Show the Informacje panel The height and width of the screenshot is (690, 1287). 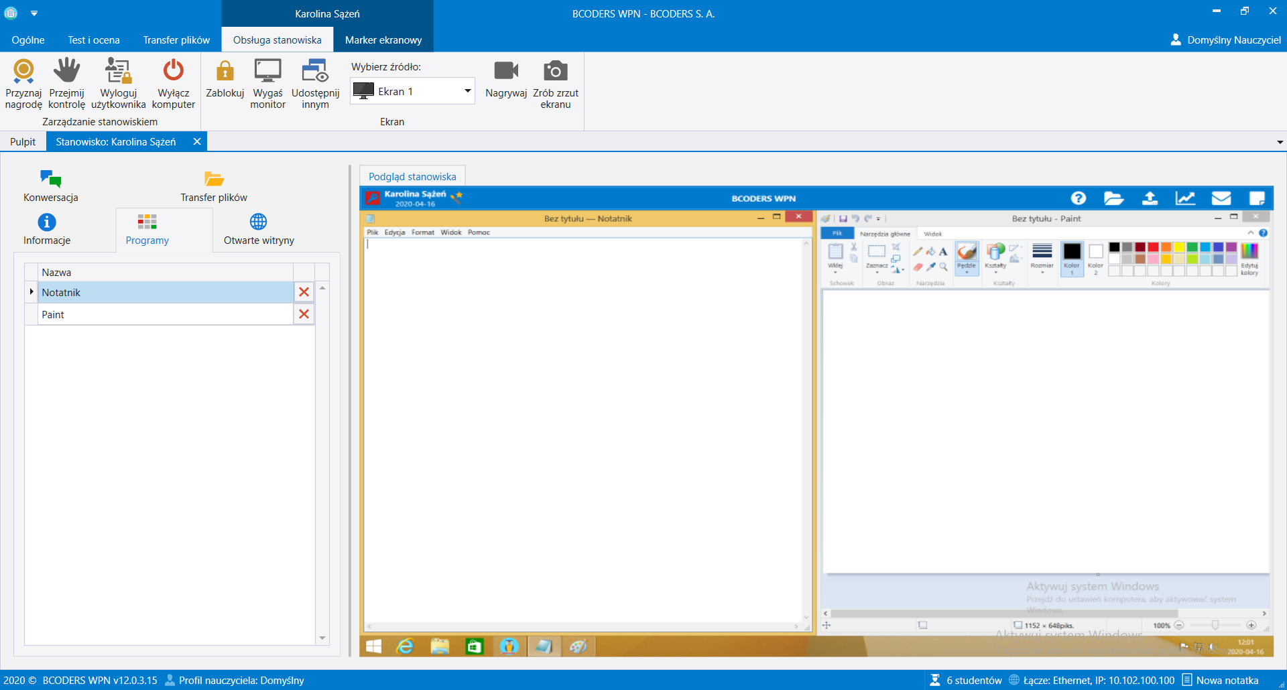[47, 229]
